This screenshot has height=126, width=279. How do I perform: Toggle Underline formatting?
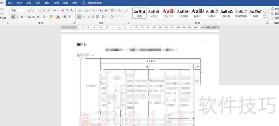(22, 17)
